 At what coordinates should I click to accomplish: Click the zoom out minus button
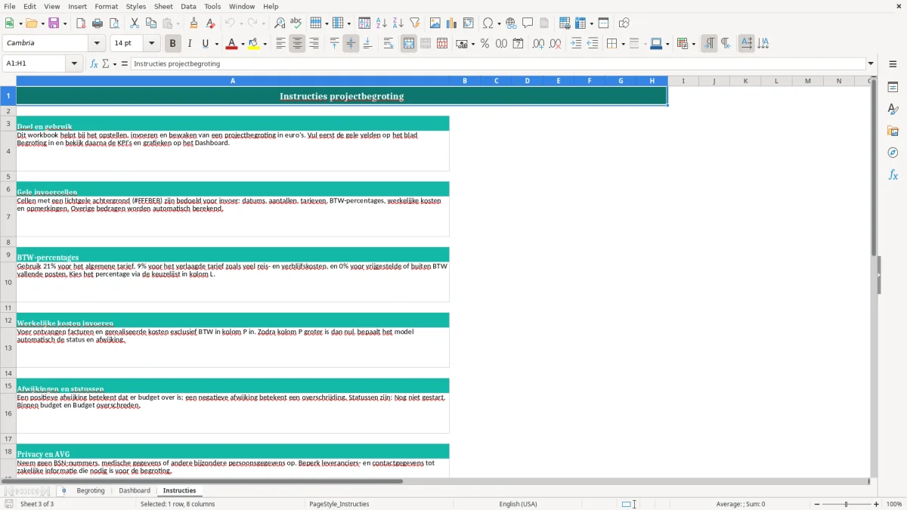pyautogui.click(x=817, y=504)
